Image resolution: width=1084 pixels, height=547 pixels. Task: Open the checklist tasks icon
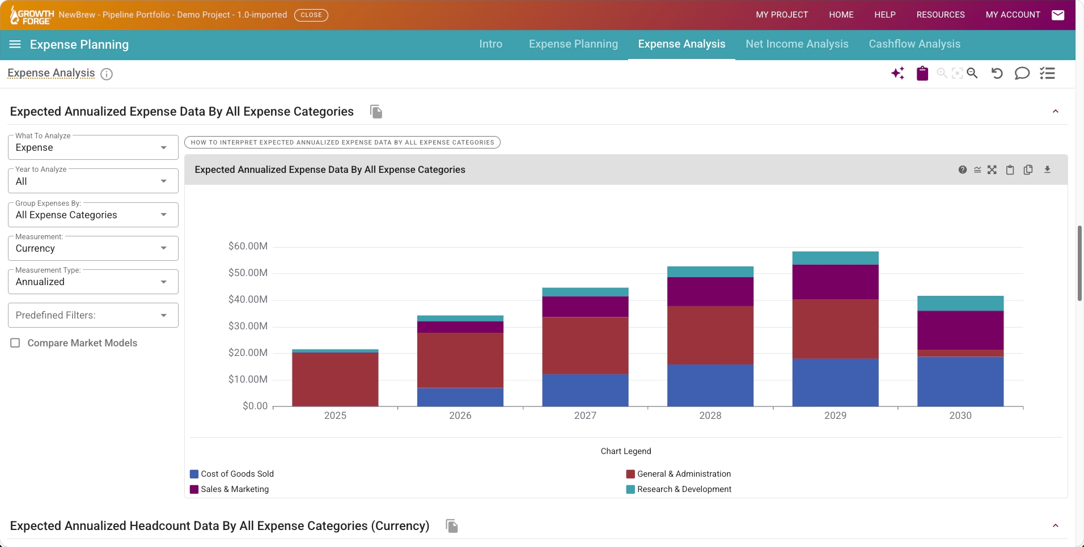pyautogui.click(x=1047, y=73)
